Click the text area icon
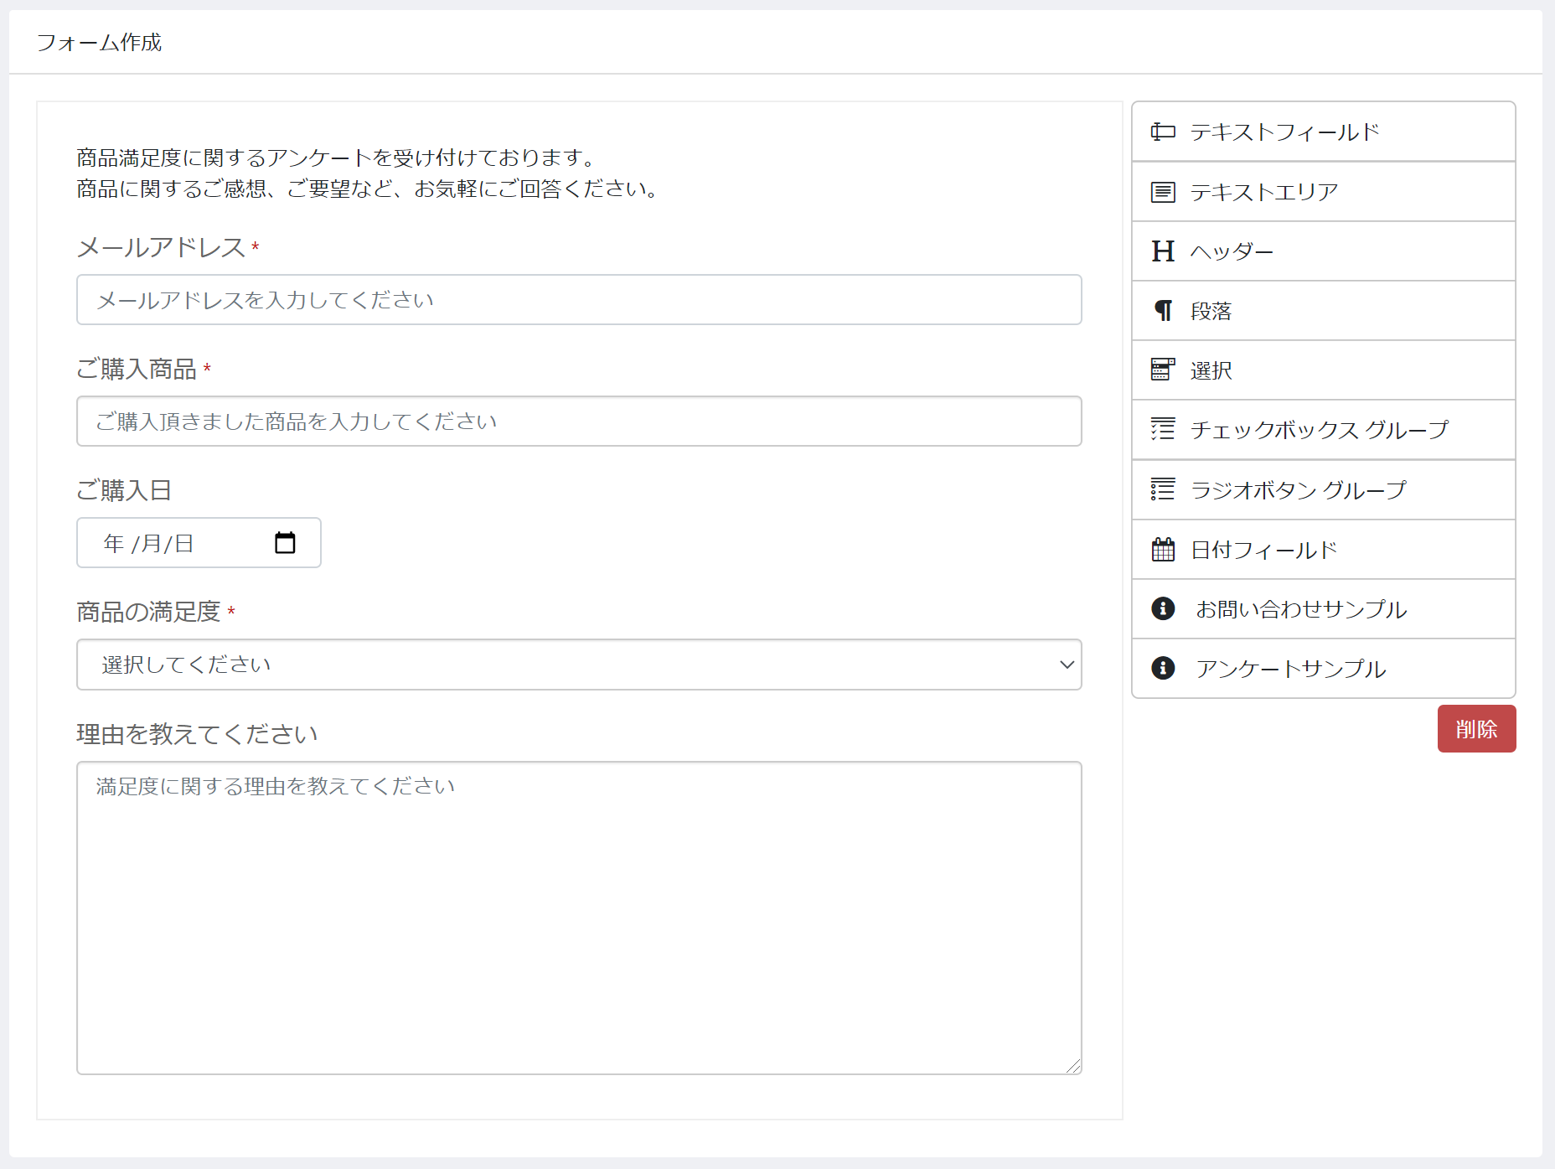This screenshot has height=1169, width=1555. pyautogui.click(x=1163, y=192)
